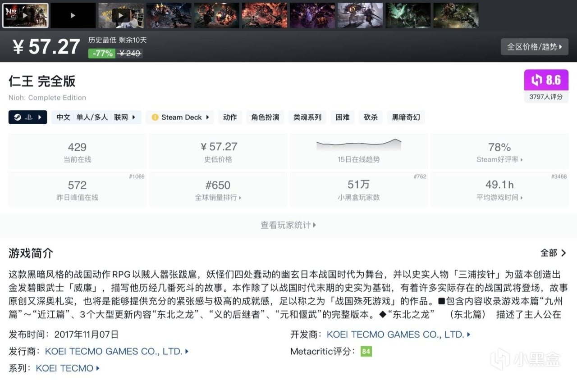Expand 查看玩家统计 player statistics
This screenshot has width=577, height=380.
(288, 225)
